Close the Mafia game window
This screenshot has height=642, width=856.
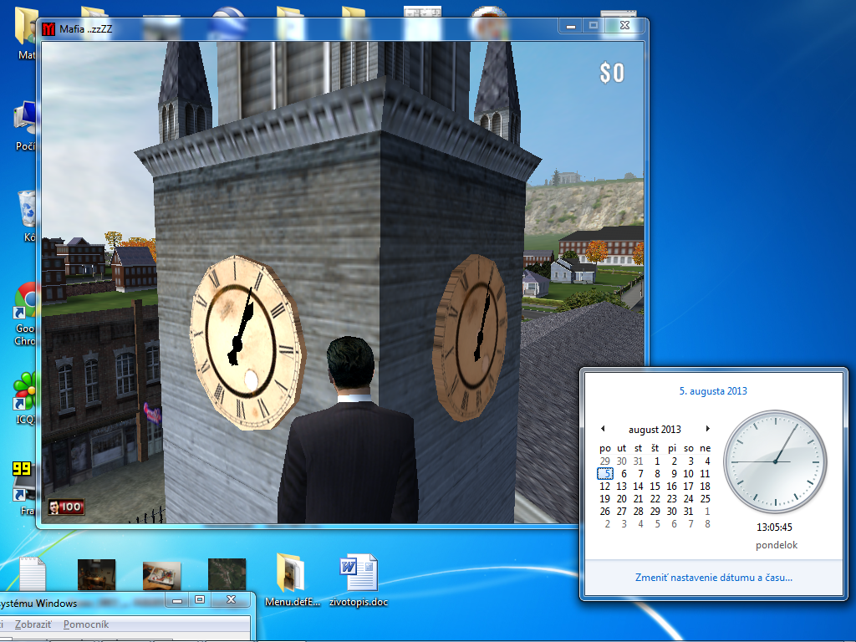coord(624,26)
